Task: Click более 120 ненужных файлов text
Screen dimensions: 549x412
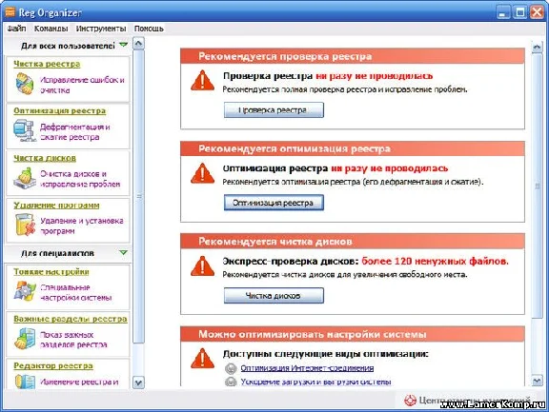Action: 435,261
